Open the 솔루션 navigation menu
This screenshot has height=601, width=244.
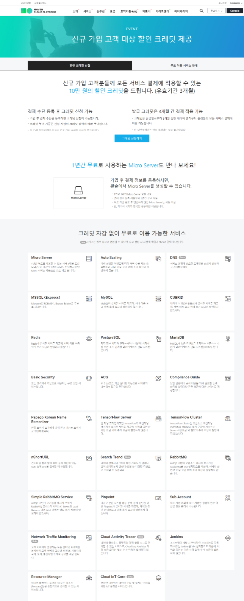[101, 11]
